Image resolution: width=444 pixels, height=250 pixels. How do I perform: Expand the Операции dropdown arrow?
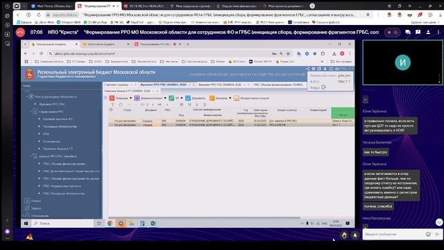130,98
